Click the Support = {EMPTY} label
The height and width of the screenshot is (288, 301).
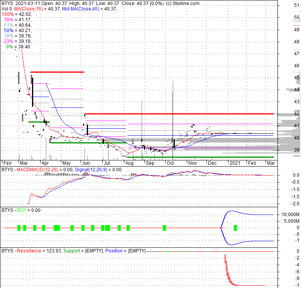83,251
